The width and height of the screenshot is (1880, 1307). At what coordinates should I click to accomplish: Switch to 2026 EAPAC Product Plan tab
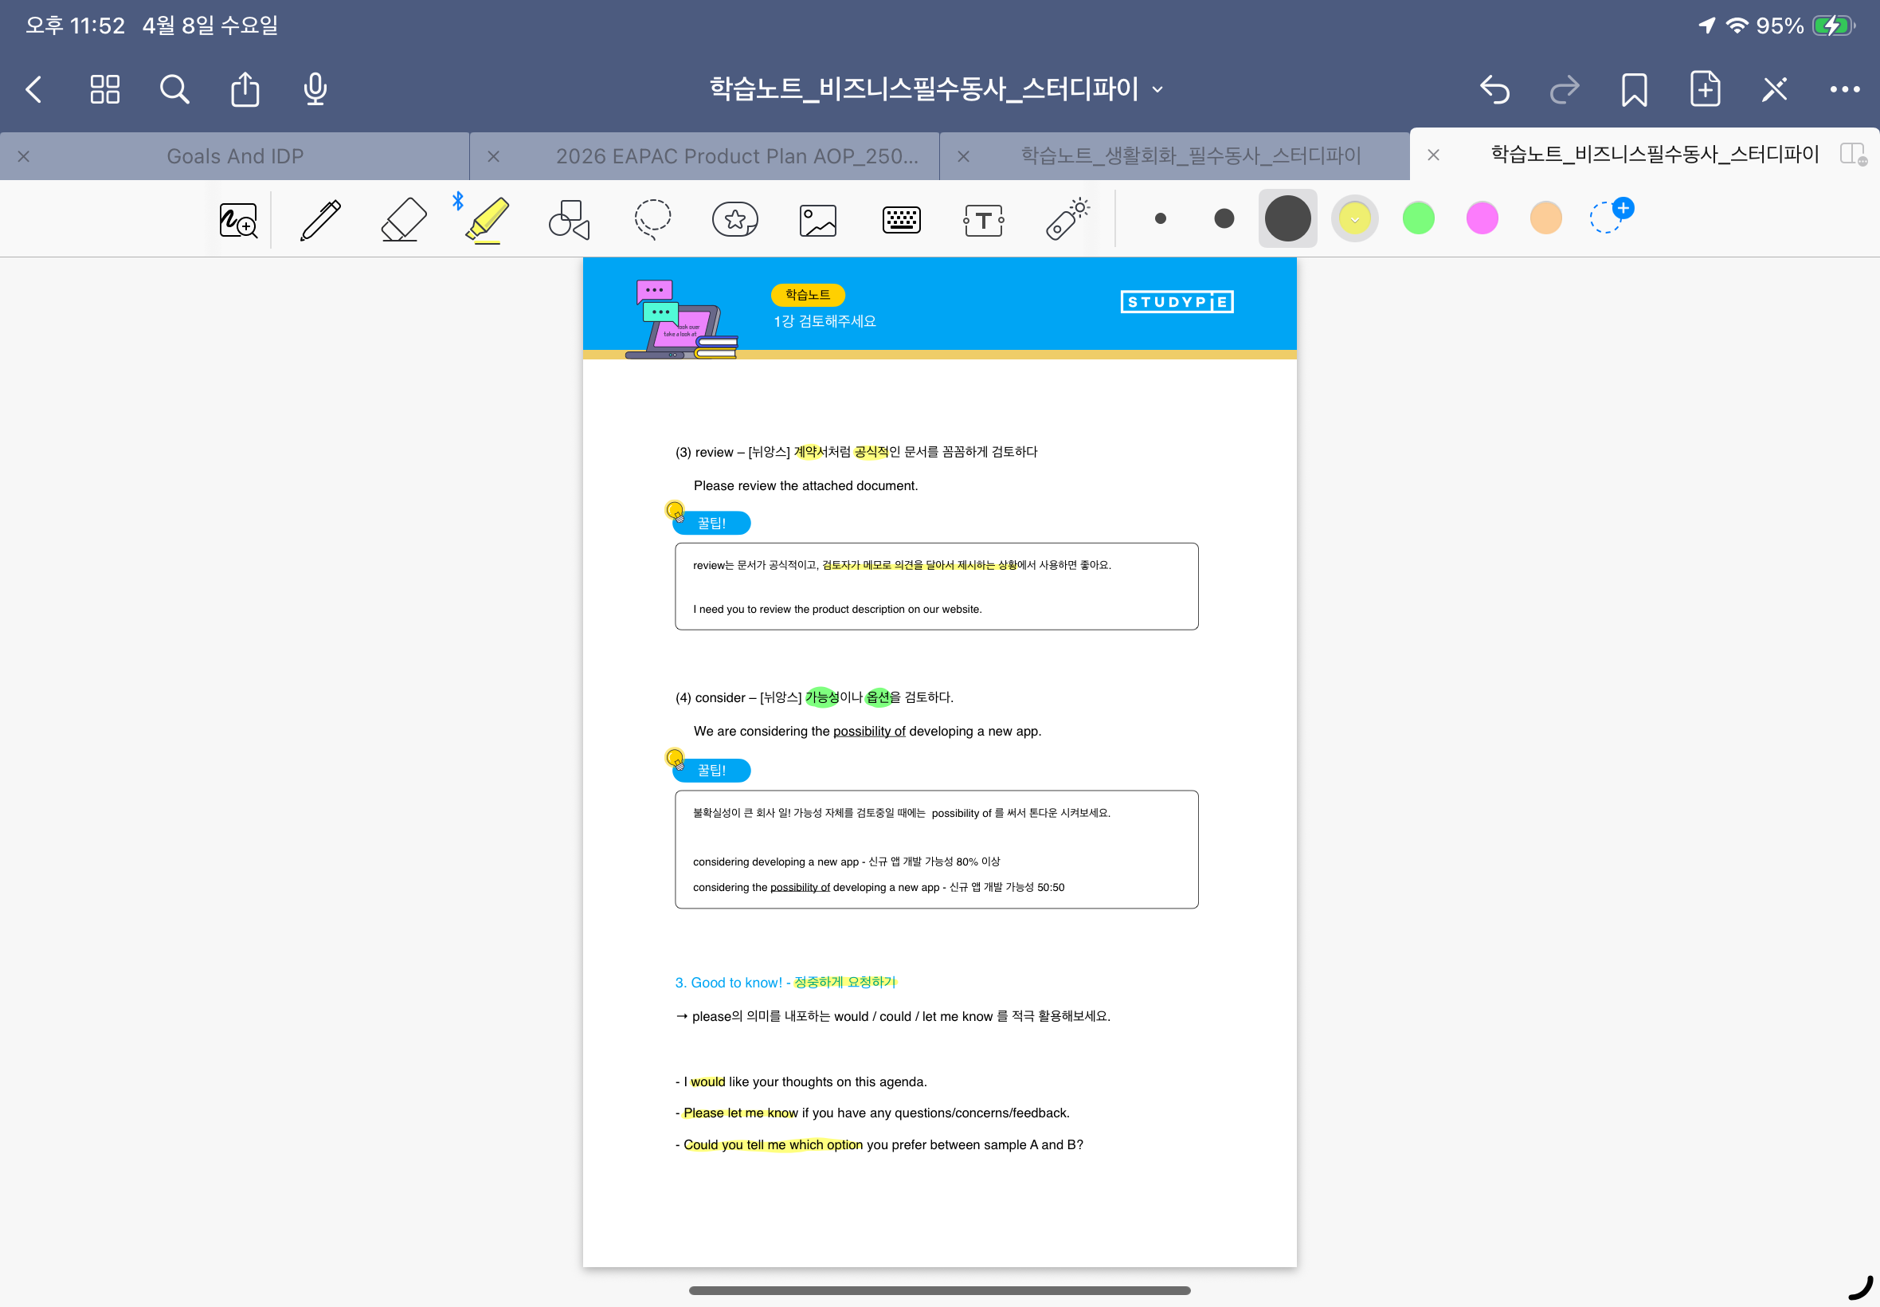737,155
